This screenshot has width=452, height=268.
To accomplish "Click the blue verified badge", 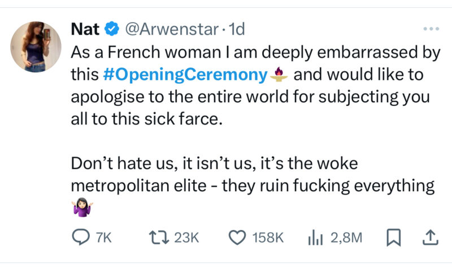I will point(113,29).
